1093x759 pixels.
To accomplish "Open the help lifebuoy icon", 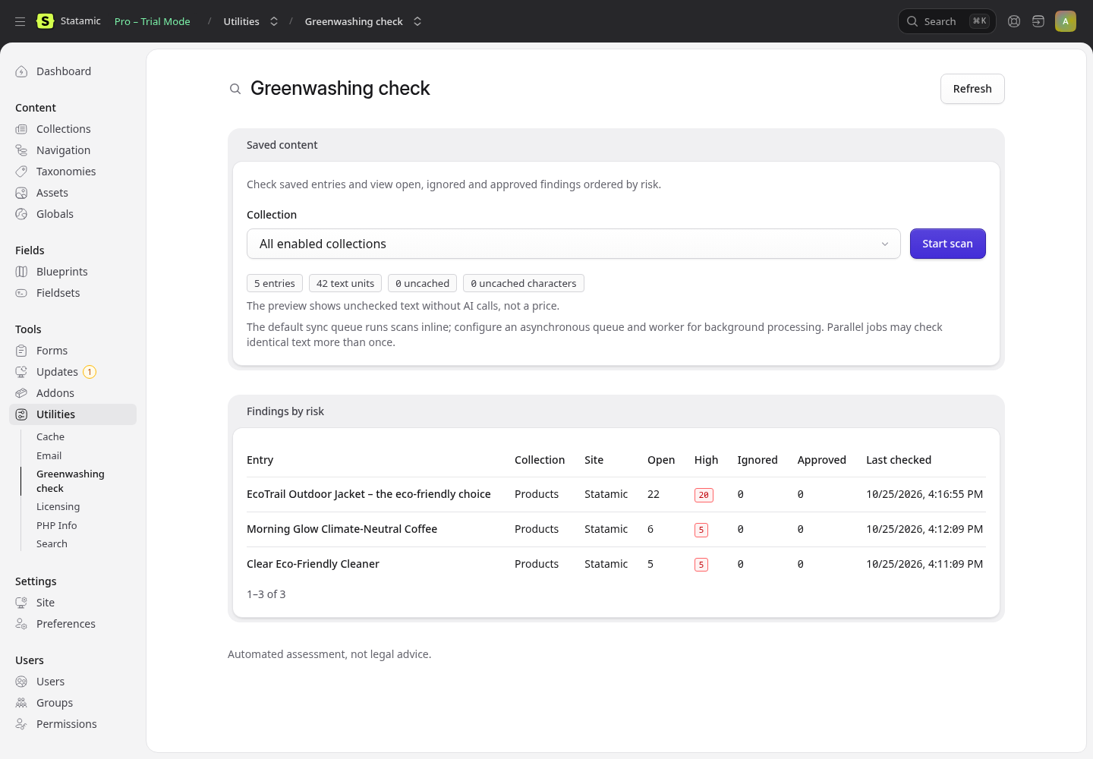I will tap(1014, 21).
